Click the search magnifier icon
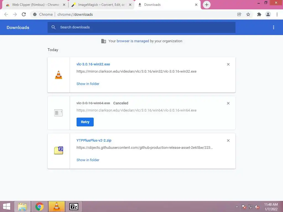Screen dimensions: 283x212 pos(53,27)
